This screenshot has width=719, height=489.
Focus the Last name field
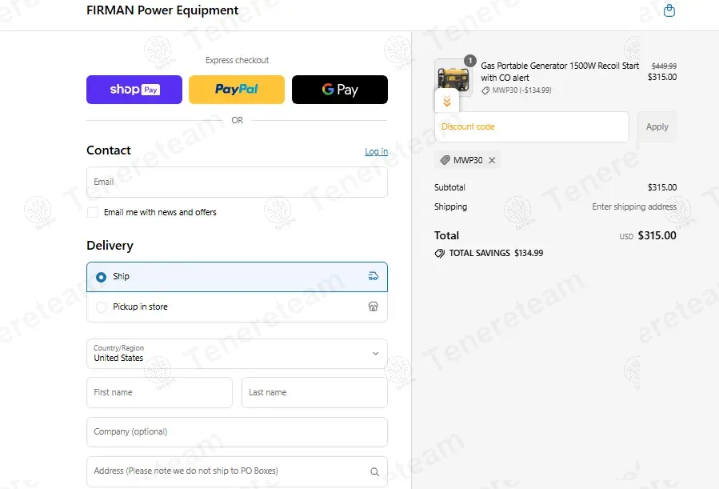coord(314,393)
